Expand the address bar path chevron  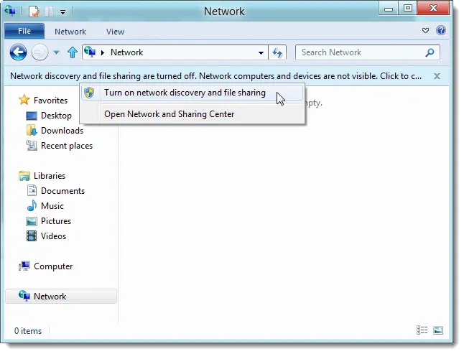click(x=103, y=52)
